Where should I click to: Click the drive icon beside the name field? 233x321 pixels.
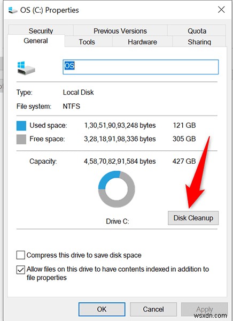tap(26, 68)
